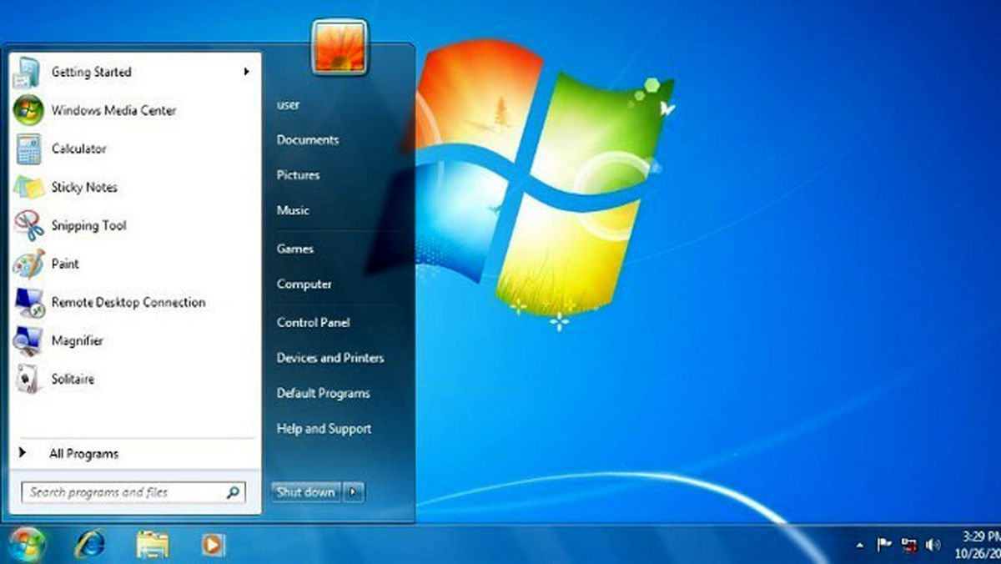Open Games folder
Screen dimensions: 1001x564
coord(295,249)
